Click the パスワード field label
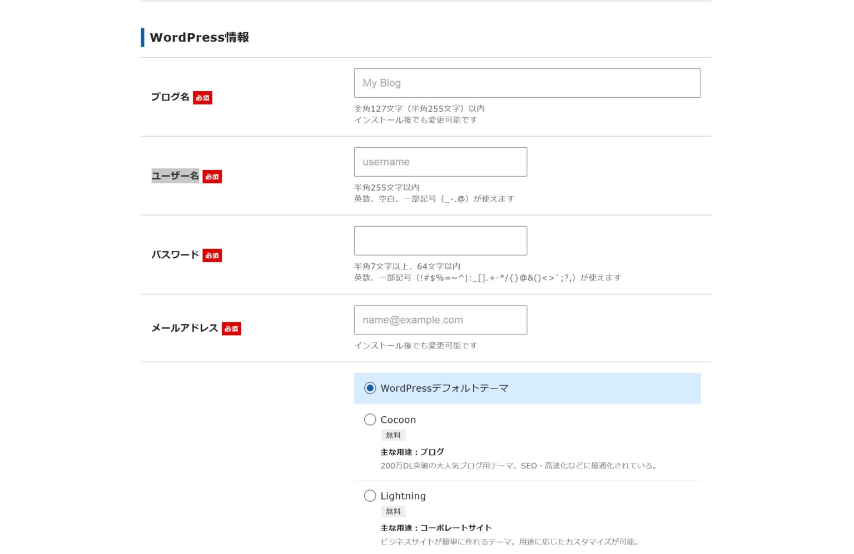The height and width of the screenshot is (554, 854). (175, 255)
